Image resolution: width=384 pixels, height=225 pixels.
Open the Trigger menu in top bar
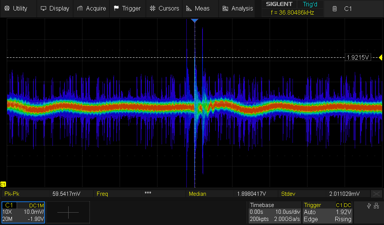coord(127,8)
